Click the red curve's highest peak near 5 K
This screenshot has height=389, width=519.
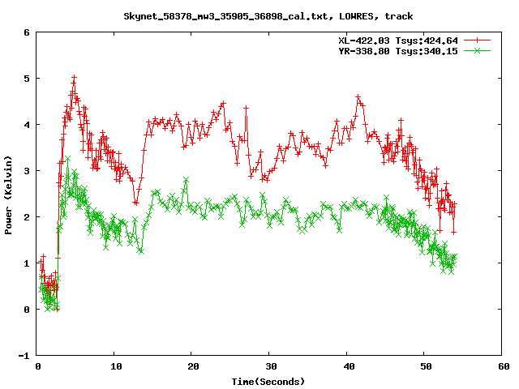pos(74,78)
